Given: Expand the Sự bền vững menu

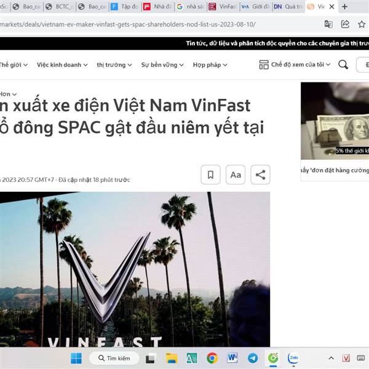Looking at the screenshot, I should (162, 65).
